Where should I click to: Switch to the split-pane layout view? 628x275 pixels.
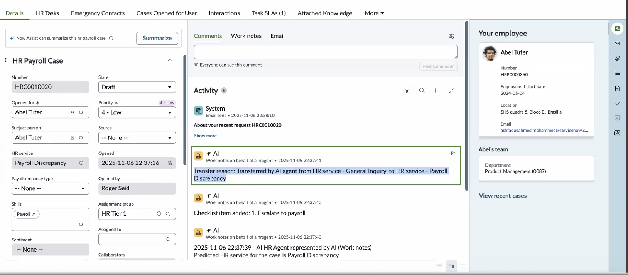tap(451, 266)
